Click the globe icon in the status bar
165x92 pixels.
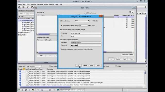point(58,90)
